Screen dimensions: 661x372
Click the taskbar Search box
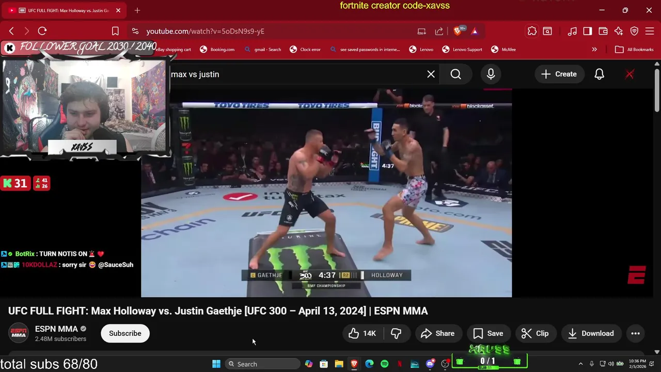click(x=263, y=364)
